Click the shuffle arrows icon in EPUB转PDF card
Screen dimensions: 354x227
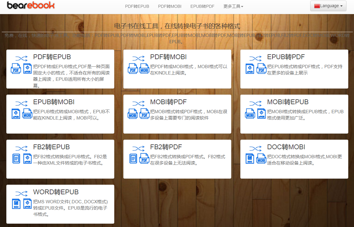(255, 58)
